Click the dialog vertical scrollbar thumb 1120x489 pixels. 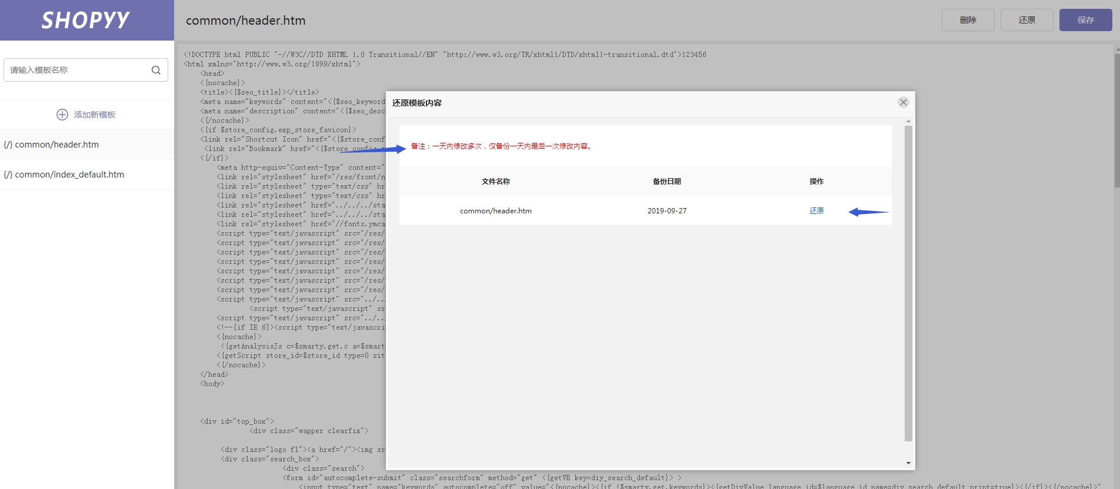point(908,282)
